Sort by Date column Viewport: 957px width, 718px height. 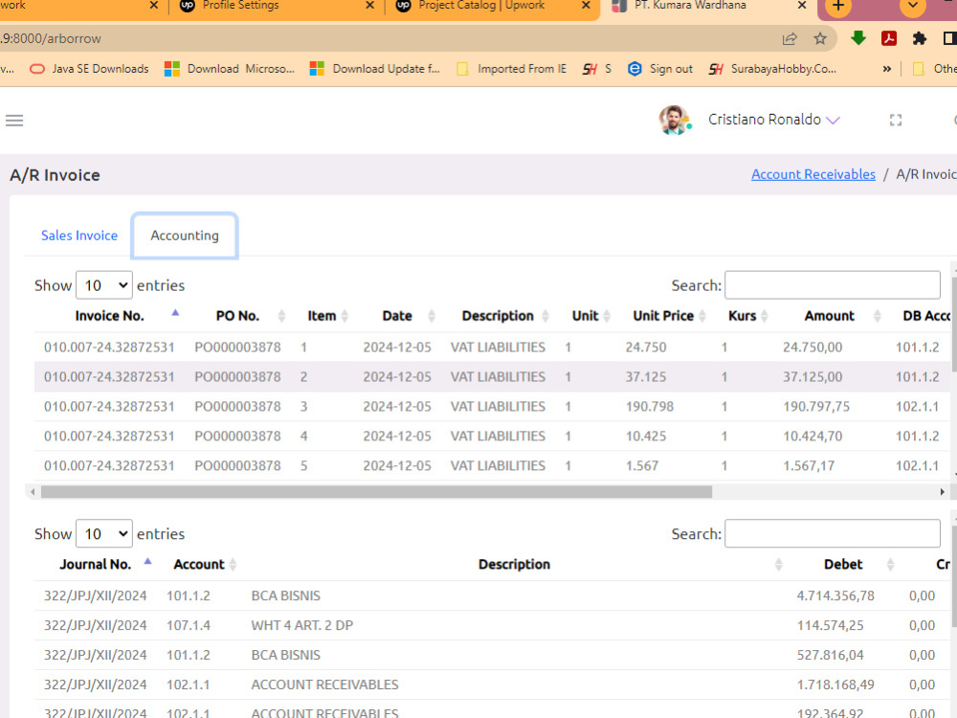pyautogui.click(x=397, y=316)
